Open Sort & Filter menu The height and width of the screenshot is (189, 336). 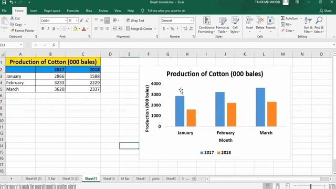[308, 25]
